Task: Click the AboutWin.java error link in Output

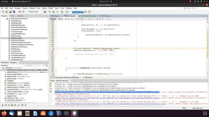Action: pos(107,98)
